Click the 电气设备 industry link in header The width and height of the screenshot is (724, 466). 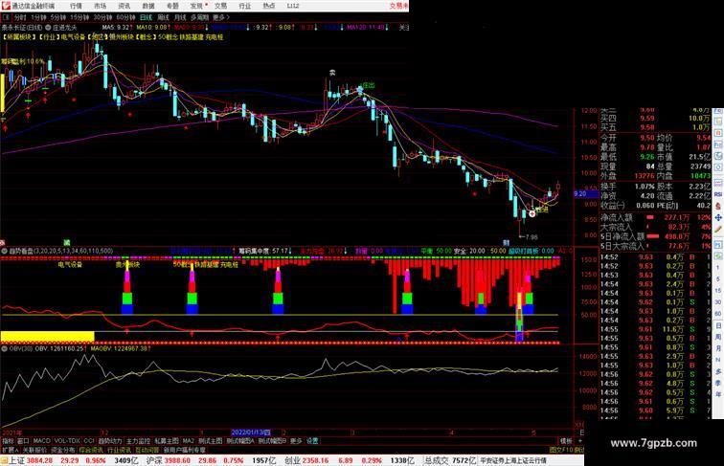pyautogui.click(x=73, y=37)
